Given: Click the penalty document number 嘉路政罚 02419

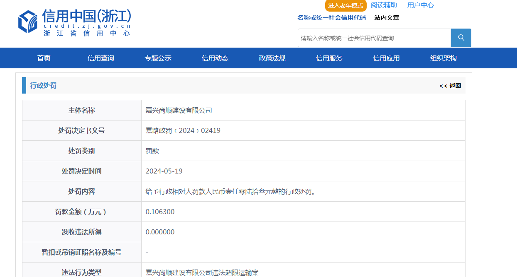Looking at the screenshot, I should click(x=183, y=130).
